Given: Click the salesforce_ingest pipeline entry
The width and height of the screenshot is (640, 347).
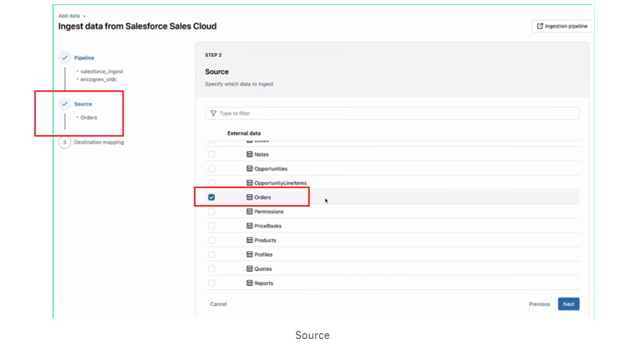Looking at the screenshot, I should pyautogui.click(x=101, y=71).
